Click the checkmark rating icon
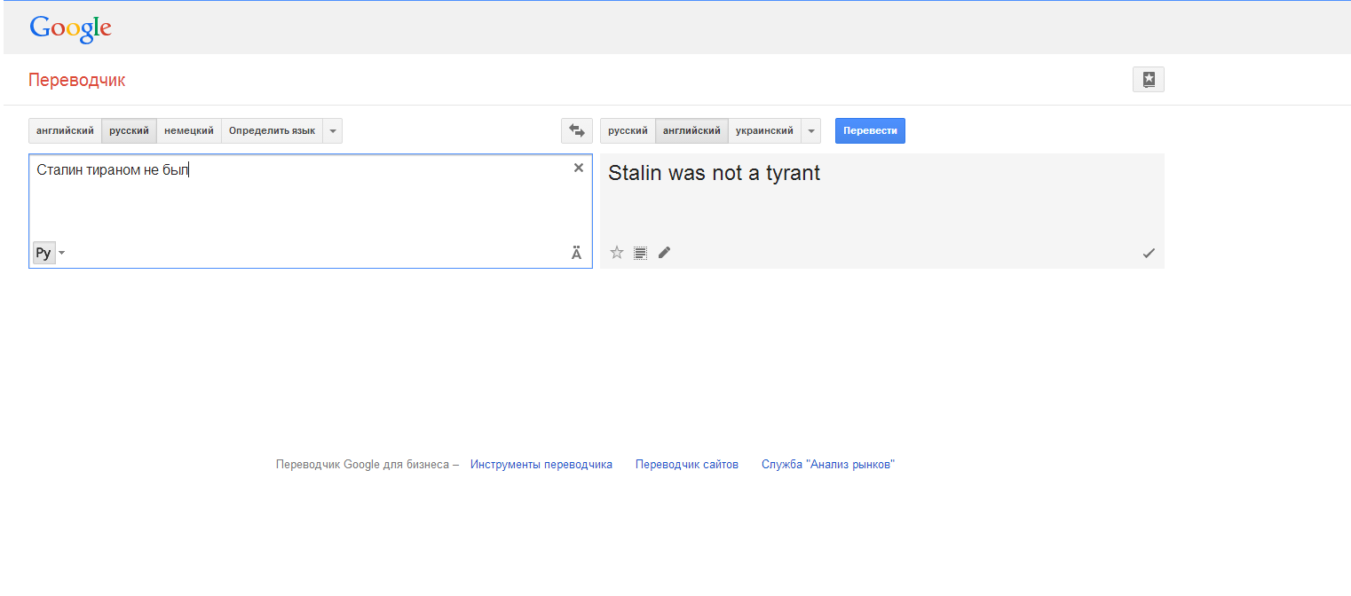1351x596 pixels. point(1149,253)
